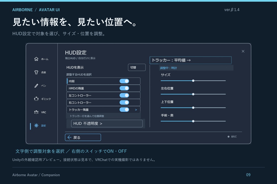The width and height of the screenshot is (277, 184).
Task: Toggle the 左コントローラー switch
Action: [x=124, y=95]
